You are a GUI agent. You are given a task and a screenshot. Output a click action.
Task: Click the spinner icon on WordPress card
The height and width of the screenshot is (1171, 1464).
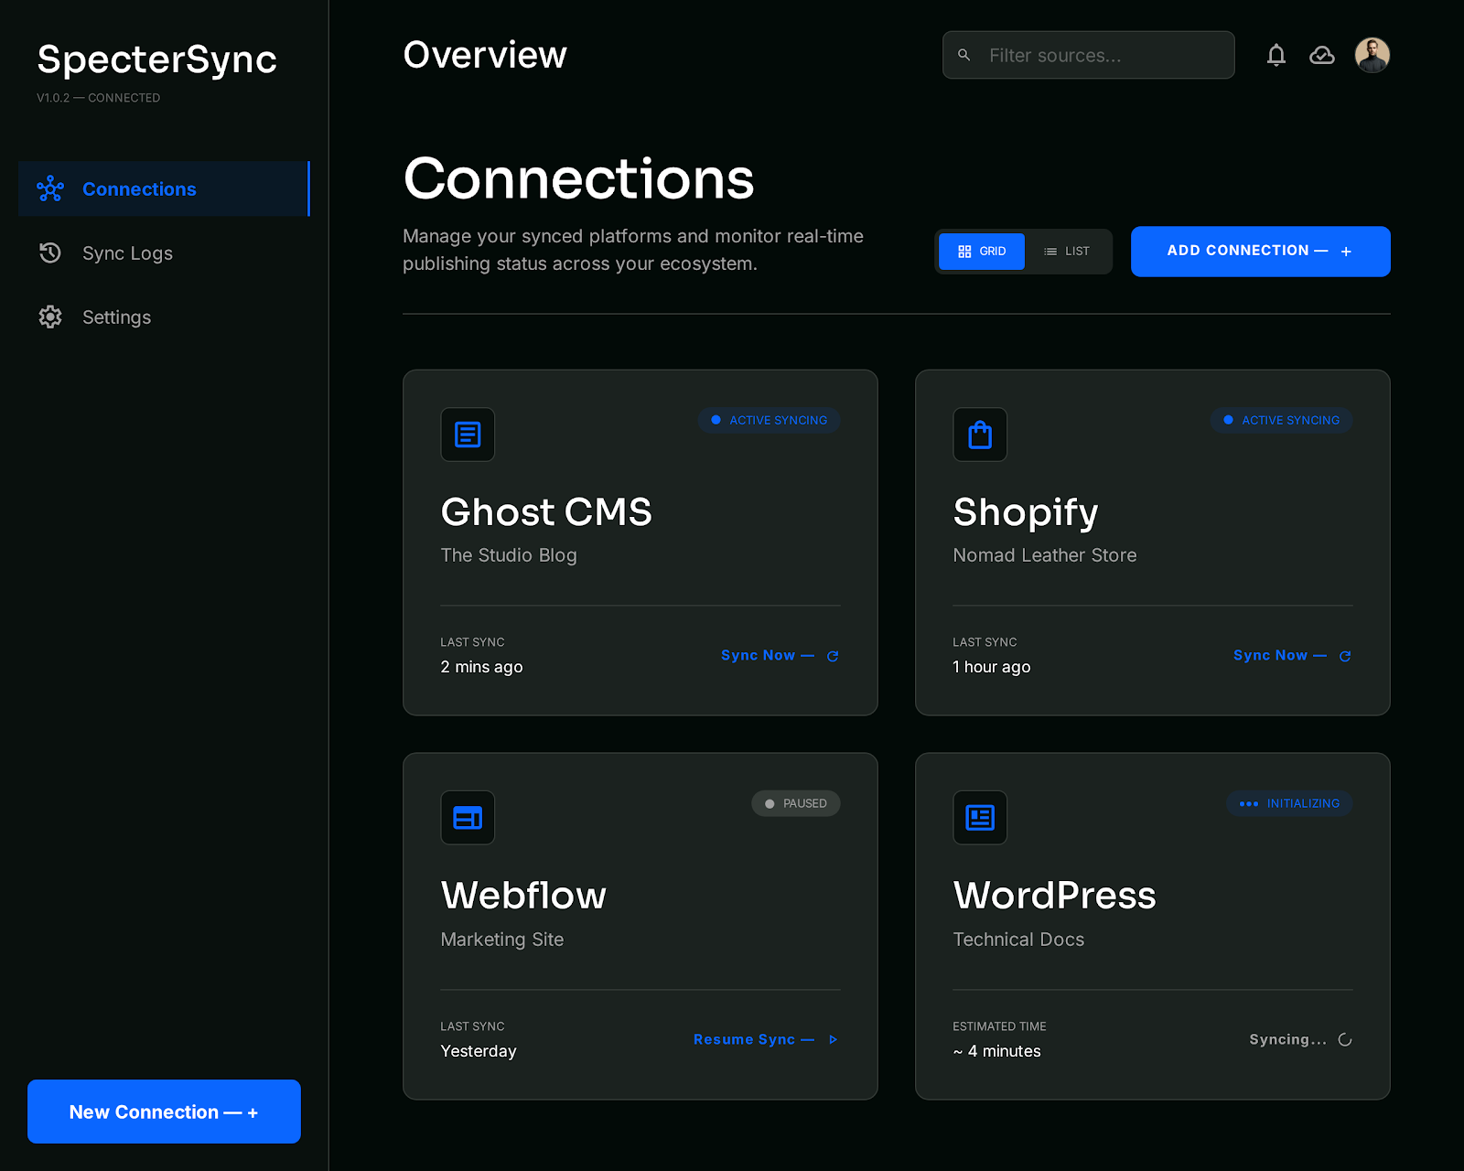pyautogui.click(x=1345, y=1039)
